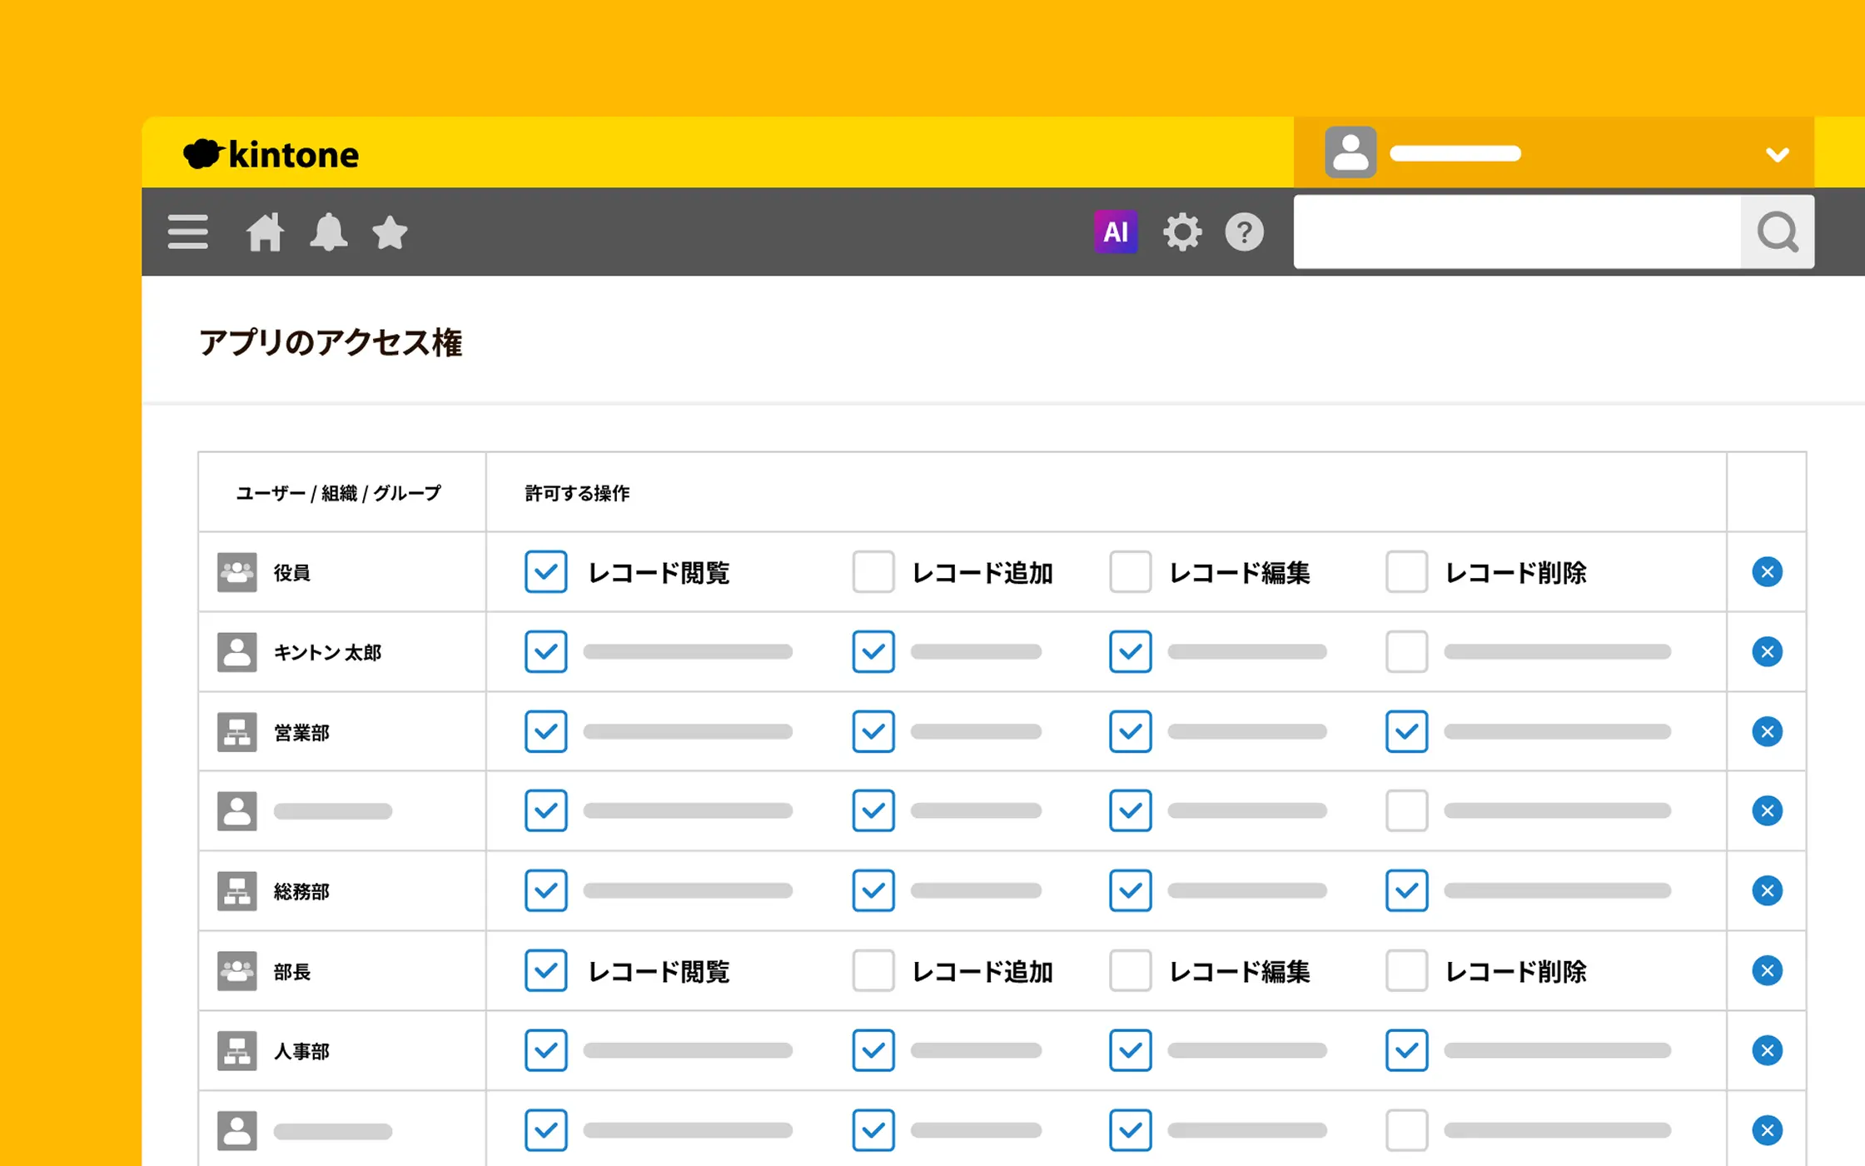Image resolution: width=1865 pixels, height=1166 pixels.
Task: Enable レコード編集 for 役員
Action: [x=1130, y=572]
